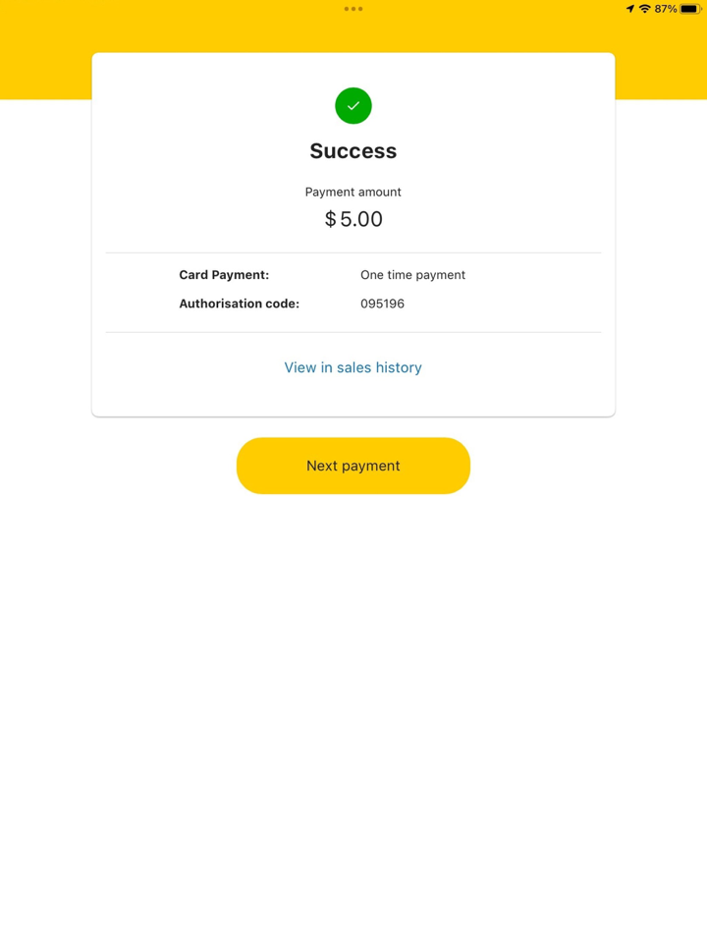707x943 pixels.
Task: Tap the green success checkmark icon
Action: [x=353, y=106]
